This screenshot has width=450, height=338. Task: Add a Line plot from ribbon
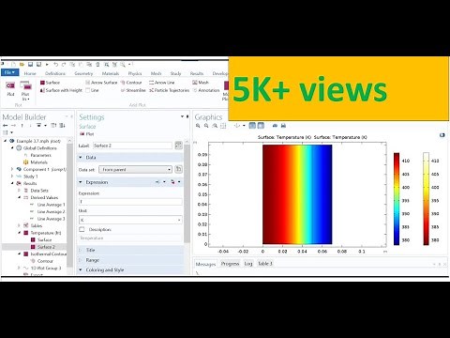click(x=92, y=90)
